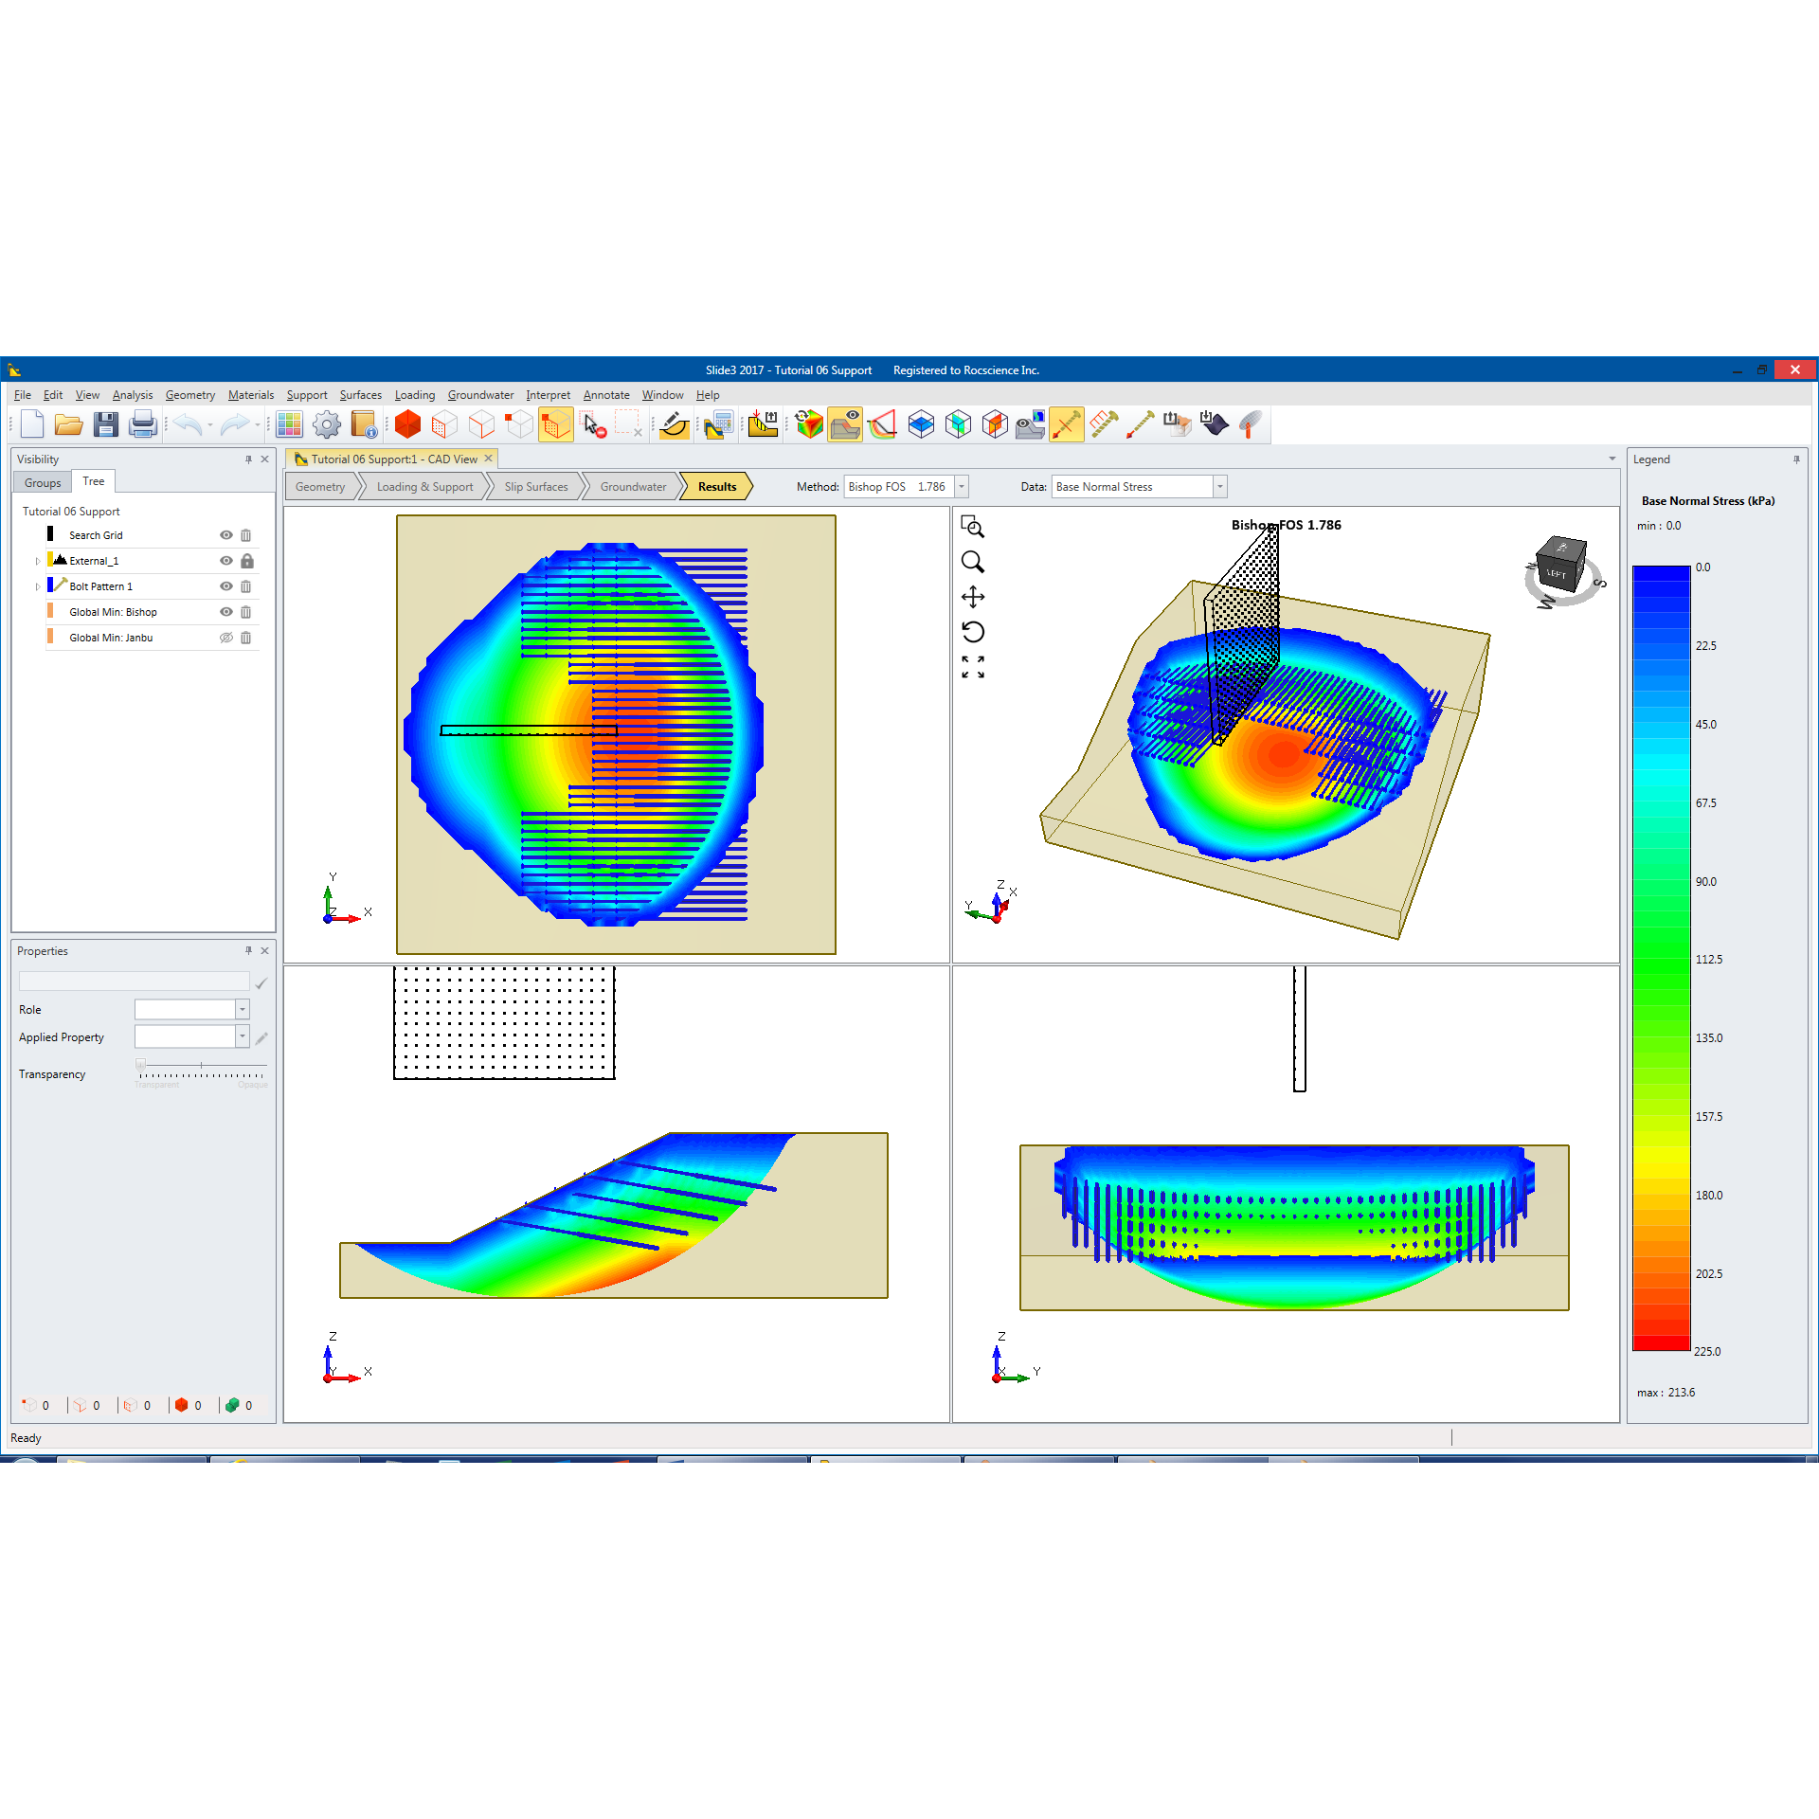
Task: Switch to the Groups tab
Action: pyautogui.click(x=43, y=482)
